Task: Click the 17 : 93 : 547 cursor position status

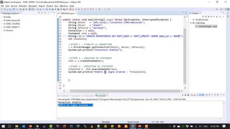Action: click(x=158, y=122)
